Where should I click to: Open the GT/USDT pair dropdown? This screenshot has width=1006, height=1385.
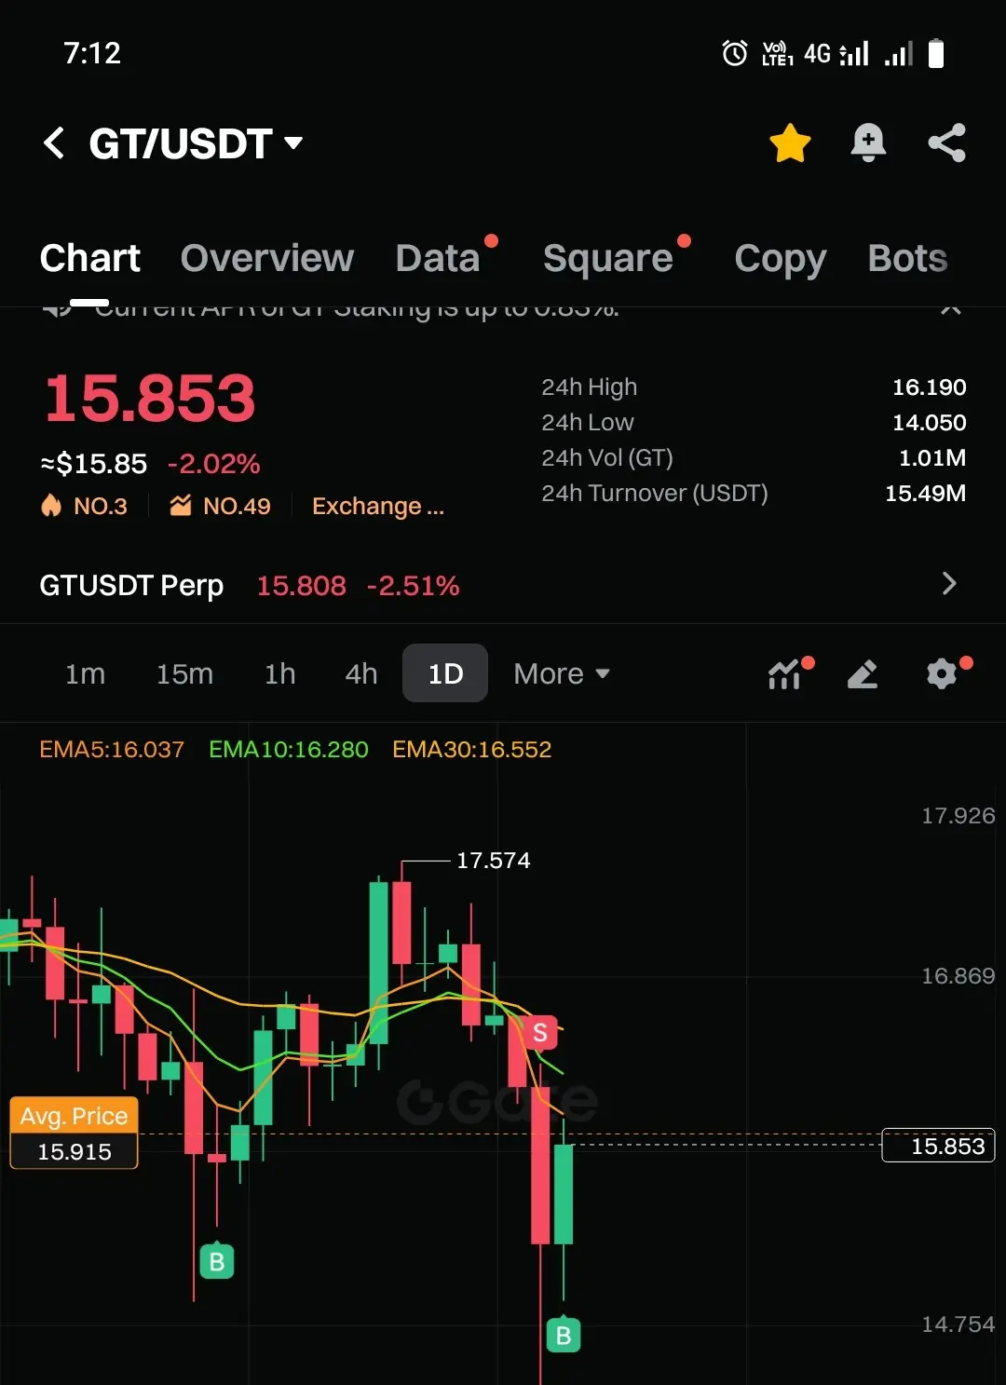point(196,143)
